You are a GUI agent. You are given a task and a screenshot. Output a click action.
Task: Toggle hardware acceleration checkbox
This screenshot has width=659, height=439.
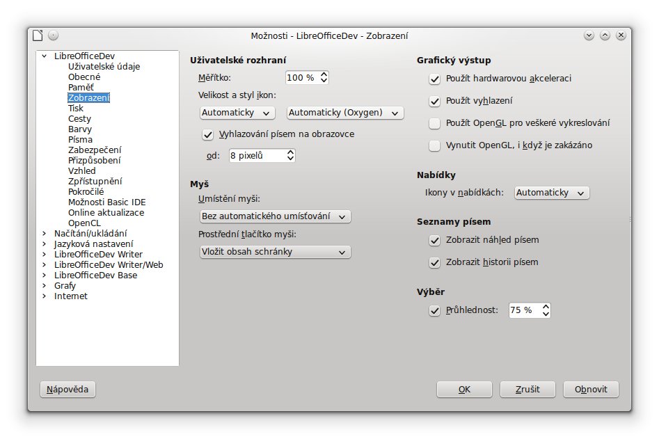(x=434, y=79)
